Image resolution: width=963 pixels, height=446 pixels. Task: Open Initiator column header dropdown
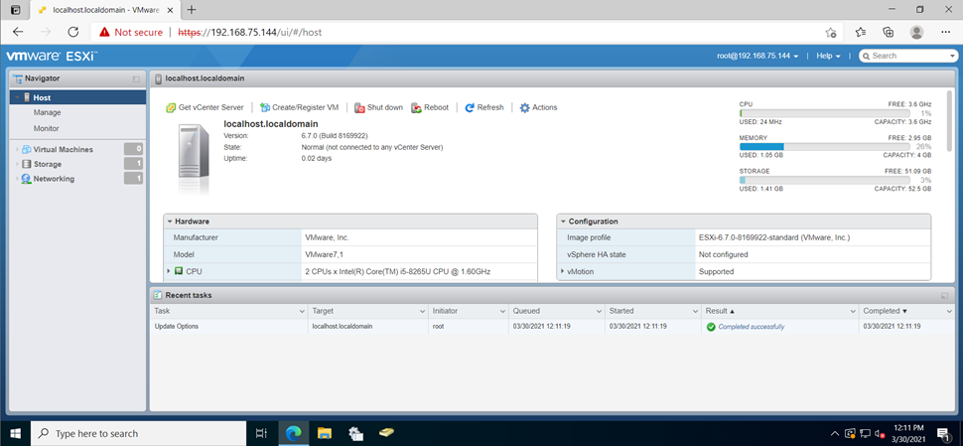[501, 312]
